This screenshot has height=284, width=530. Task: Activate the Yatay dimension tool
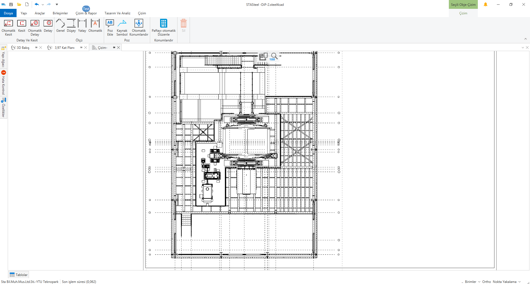tap(82, 24)
